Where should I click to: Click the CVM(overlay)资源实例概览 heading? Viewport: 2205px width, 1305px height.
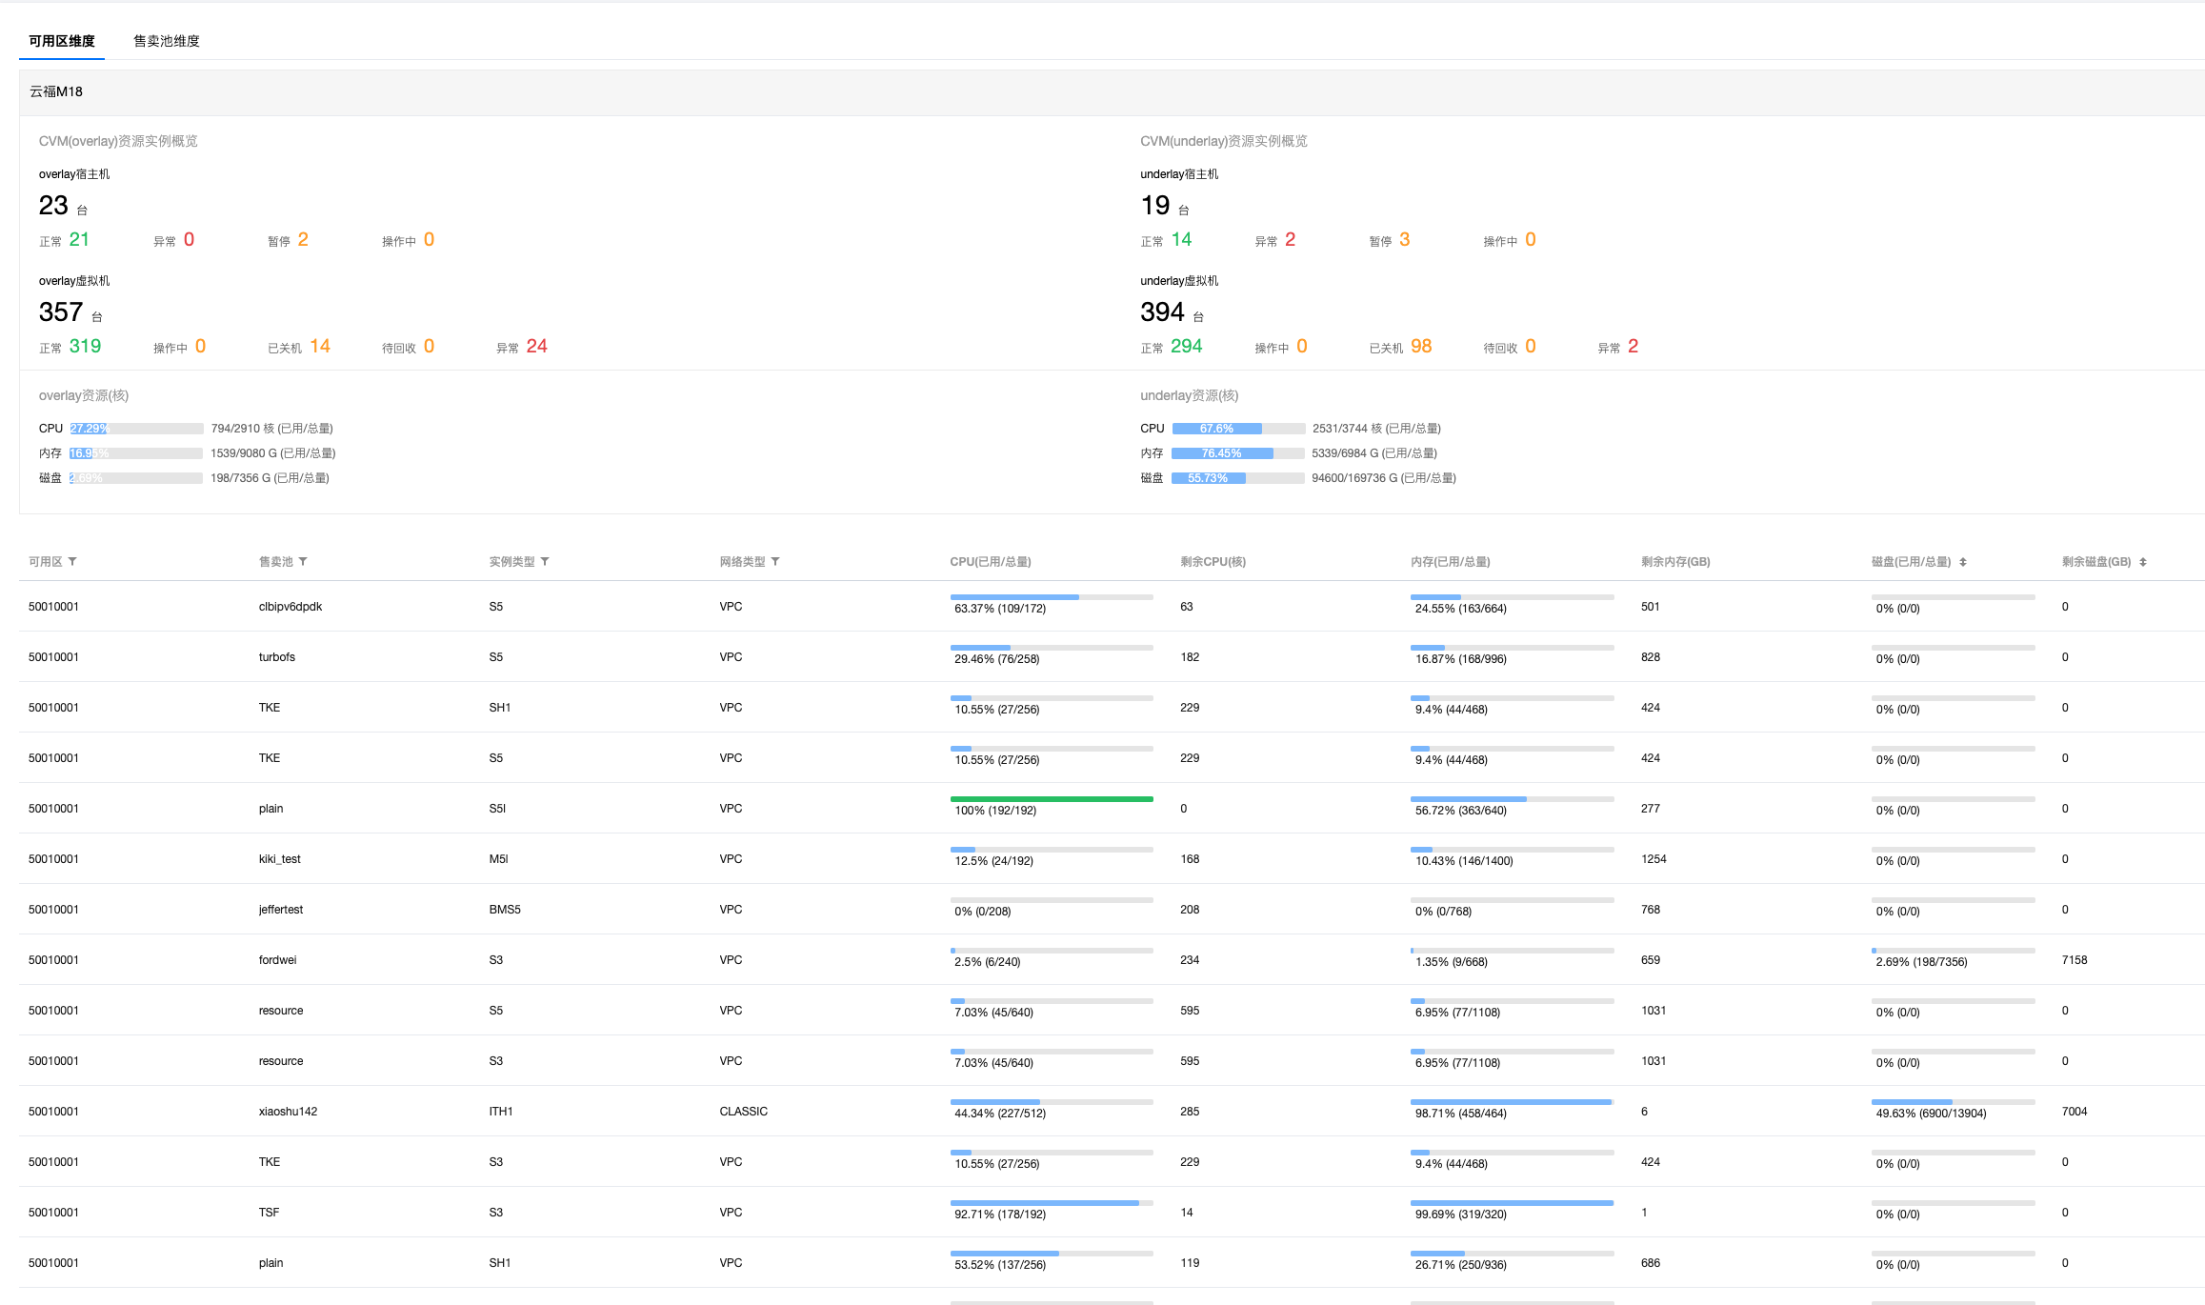(118, 141)
